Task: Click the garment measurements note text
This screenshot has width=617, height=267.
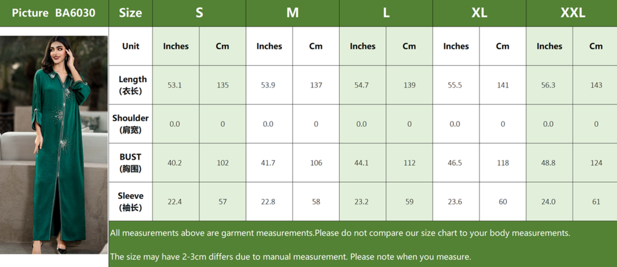Action: click(340, 233)
